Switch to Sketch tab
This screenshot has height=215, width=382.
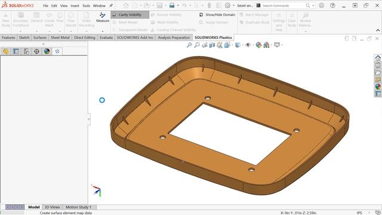24,38
